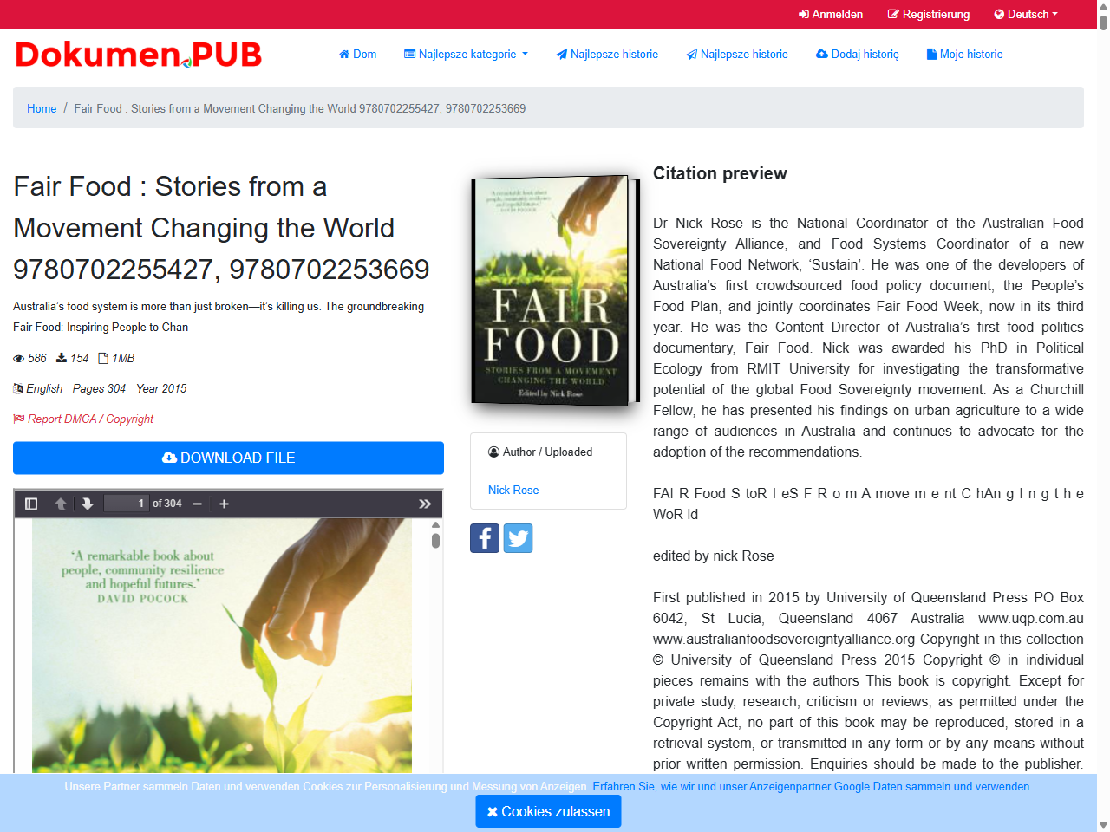
Task: Click the page scrollbar down arrow
Action: tap(1103, 825)
